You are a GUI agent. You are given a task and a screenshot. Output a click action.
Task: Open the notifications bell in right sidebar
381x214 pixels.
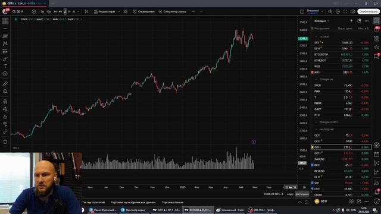(x=377, y=192)
